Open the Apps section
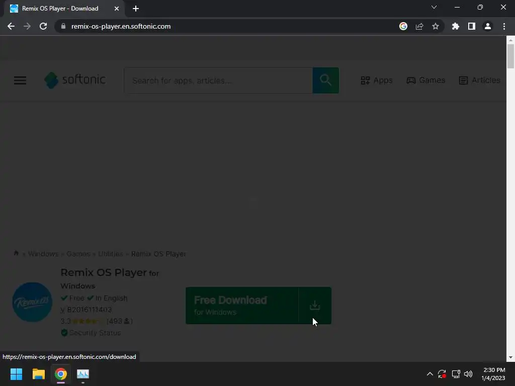Image resolution: width=515 pixels, height=386 pixels. pos(376,80)
